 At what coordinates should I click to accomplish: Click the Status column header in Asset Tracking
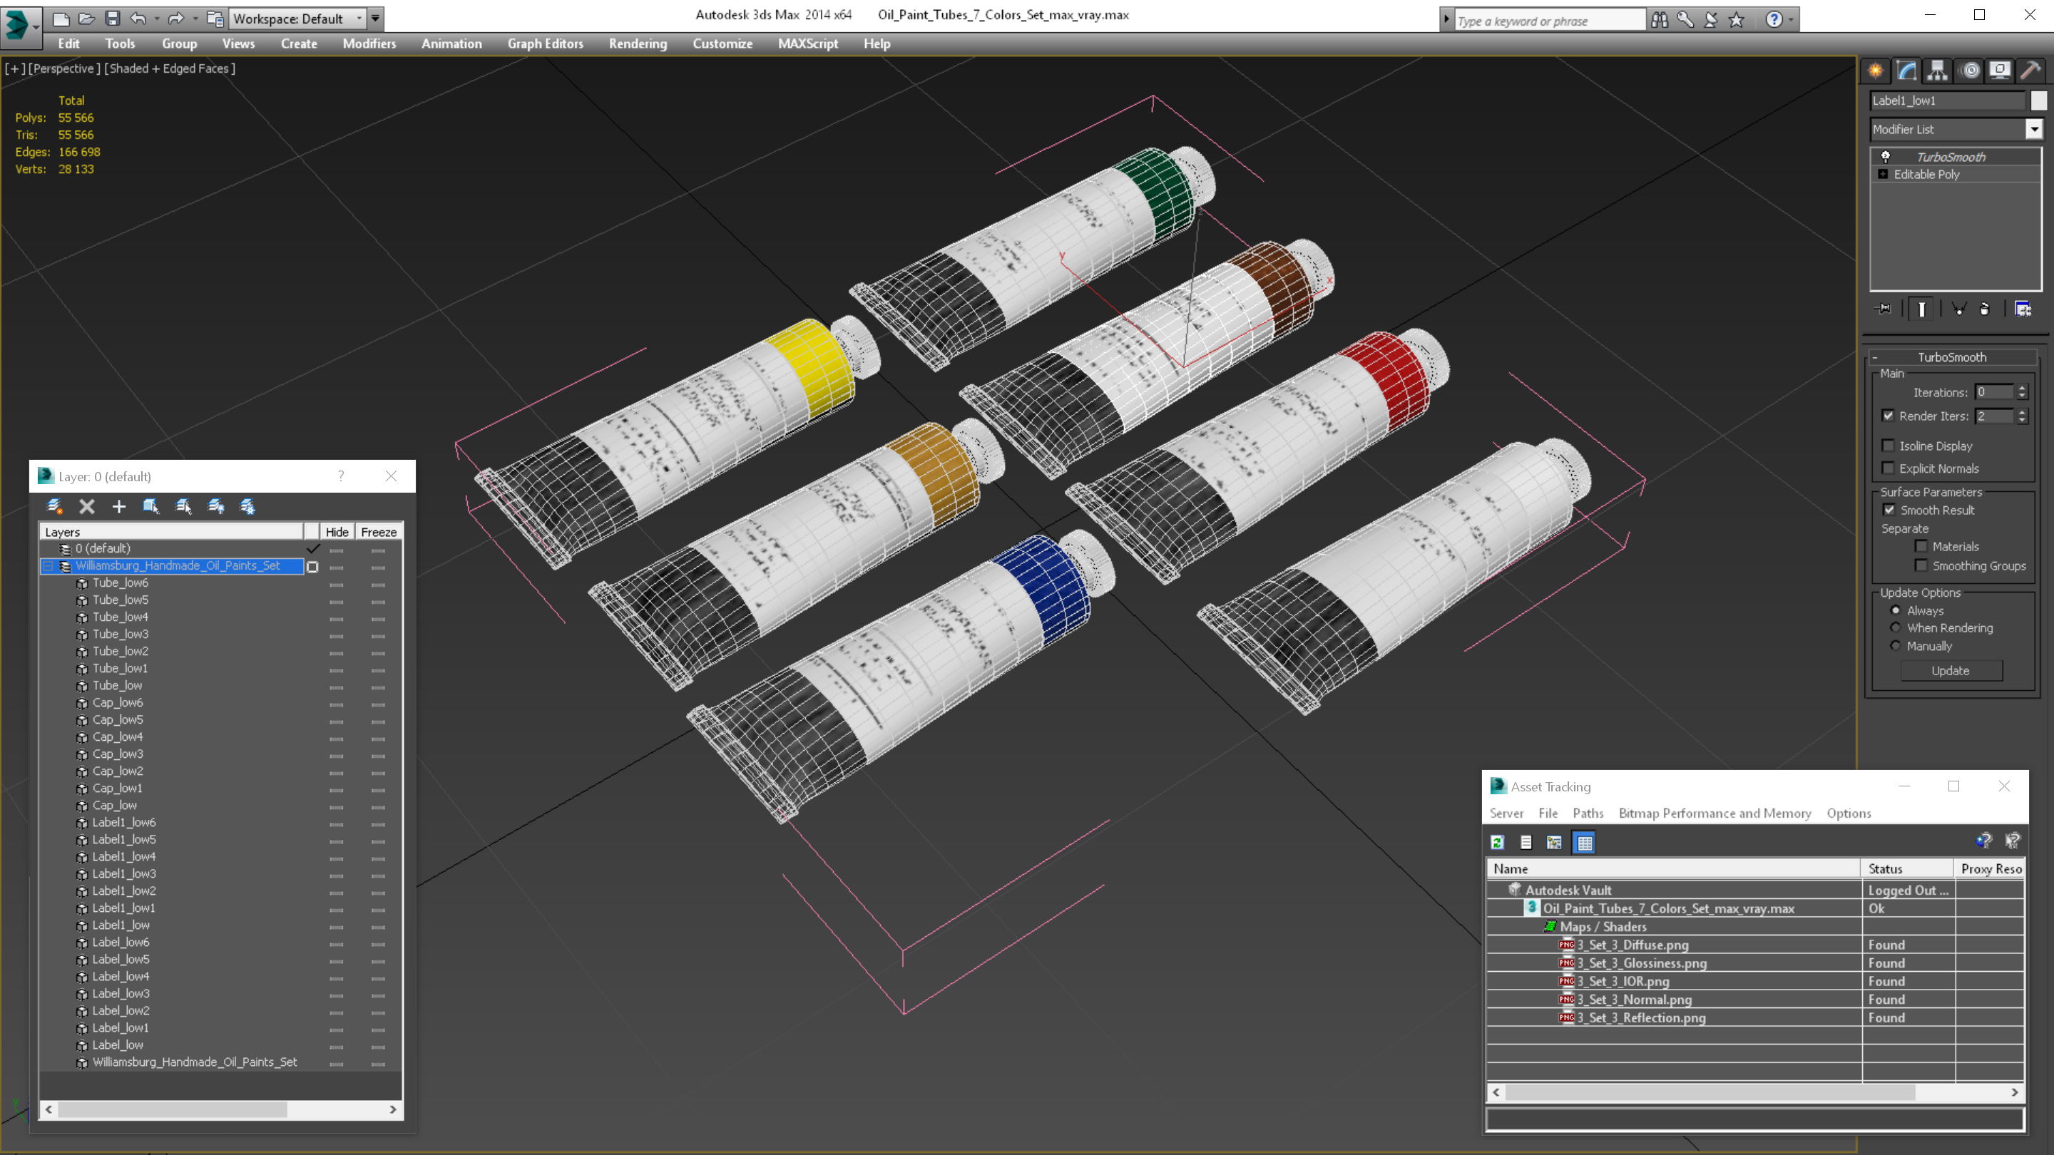(1906, 869)
